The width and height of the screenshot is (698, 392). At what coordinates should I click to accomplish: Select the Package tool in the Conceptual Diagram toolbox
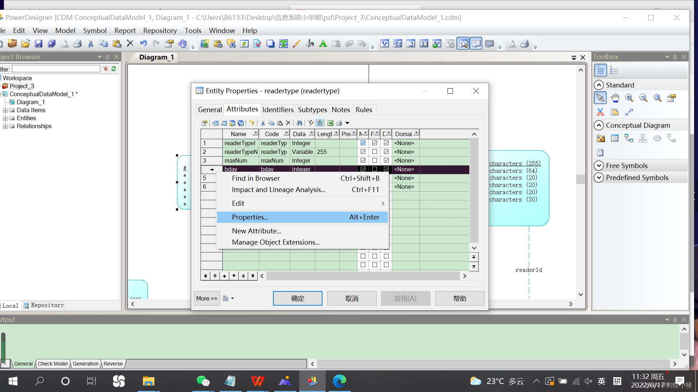(x=601, y=138)
